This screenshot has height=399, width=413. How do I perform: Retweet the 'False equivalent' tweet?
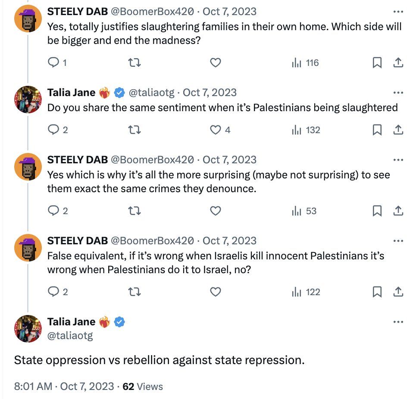[135, 292]
